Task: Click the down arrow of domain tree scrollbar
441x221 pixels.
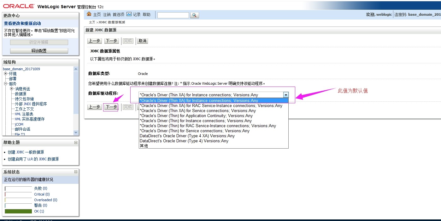Action: [x=76, y=133]
